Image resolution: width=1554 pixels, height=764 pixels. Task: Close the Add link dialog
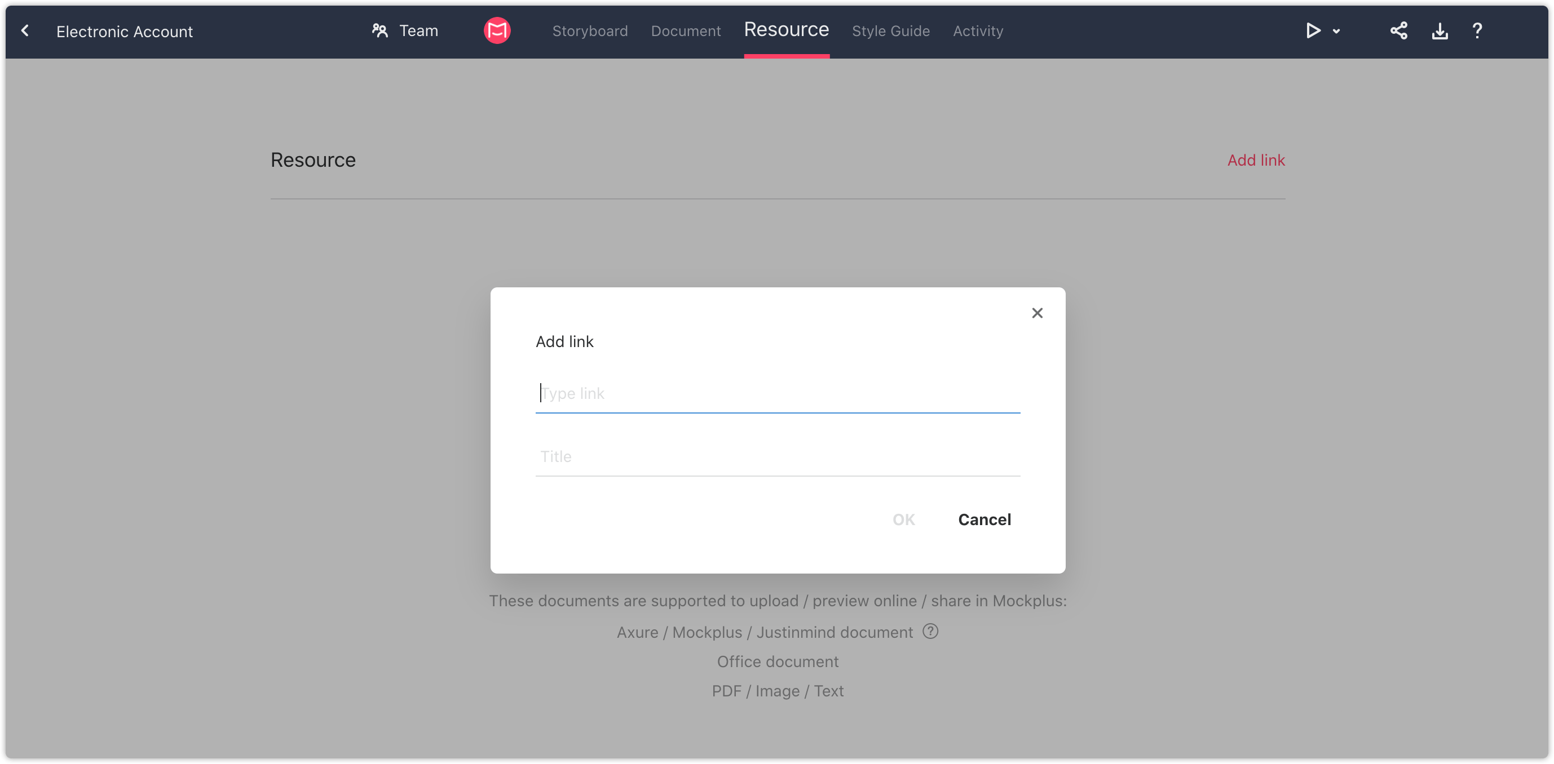click(x=1037, y=313)
